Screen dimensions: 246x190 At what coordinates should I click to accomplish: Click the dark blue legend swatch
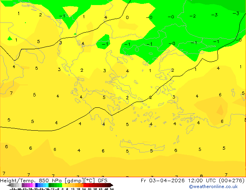coord(36,185)
